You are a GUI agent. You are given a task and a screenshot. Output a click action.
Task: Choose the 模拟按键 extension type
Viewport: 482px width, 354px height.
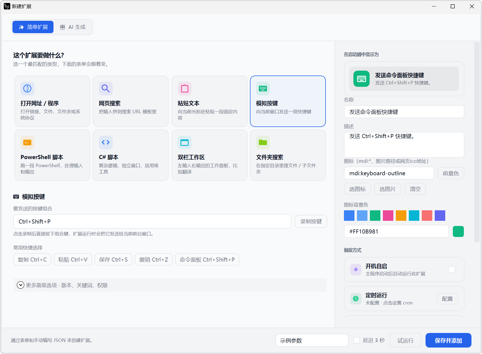click(x=288, y=101)
